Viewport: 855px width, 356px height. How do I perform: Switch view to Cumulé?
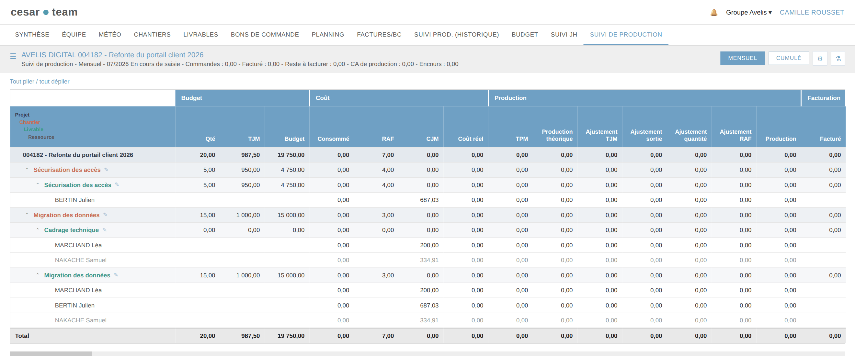(788, 58)
